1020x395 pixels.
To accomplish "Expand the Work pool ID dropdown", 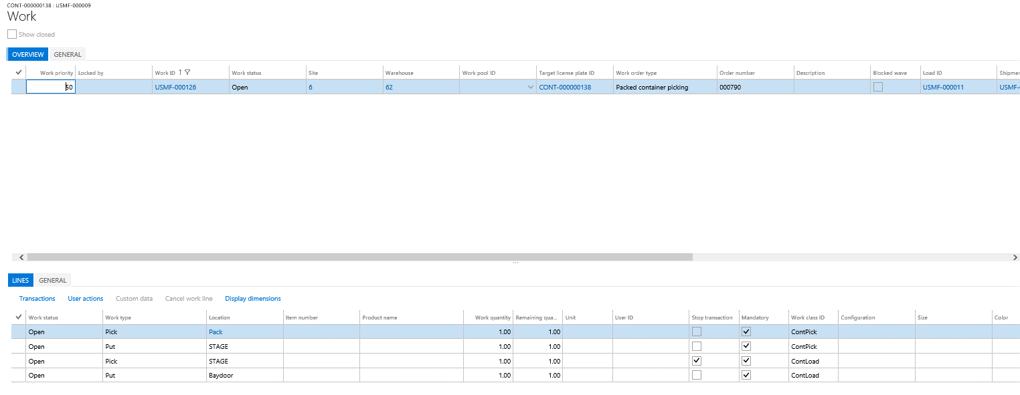I will 530,88.
